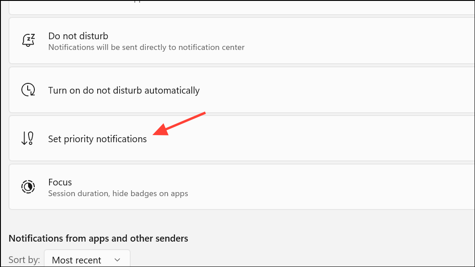The height and width of the screenshot is (267, 475).
Task: Open the Sort by Most recent dropdown
Action: pyautogui.click(x=87, y=259)
